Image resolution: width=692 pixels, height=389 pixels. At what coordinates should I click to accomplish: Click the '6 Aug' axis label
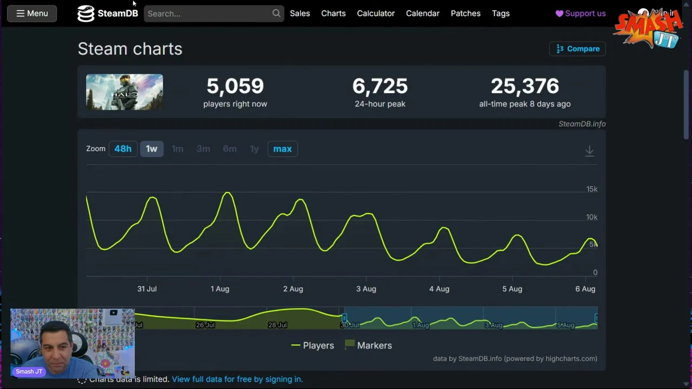tap(585, 289)
